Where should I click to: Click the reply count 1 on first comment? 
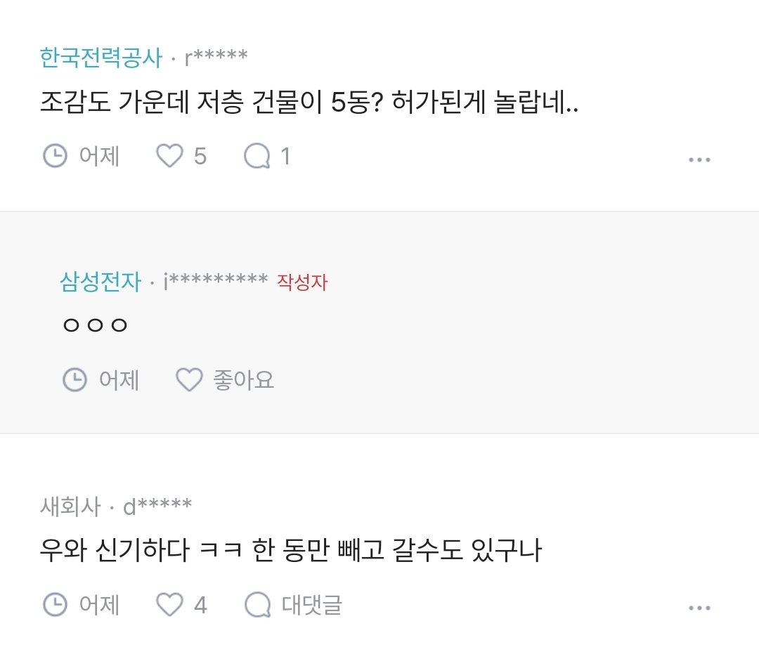tap(285, 157)
